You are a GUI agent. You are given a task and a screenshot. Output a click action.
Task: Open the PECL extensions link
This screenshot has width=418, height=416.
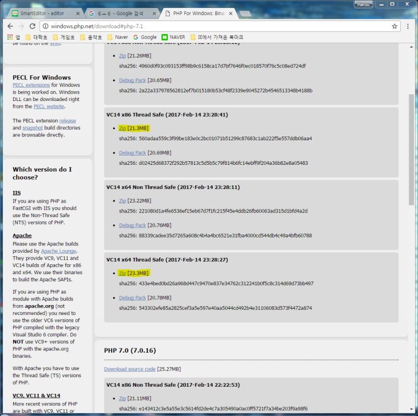click(x=31, y=85)
